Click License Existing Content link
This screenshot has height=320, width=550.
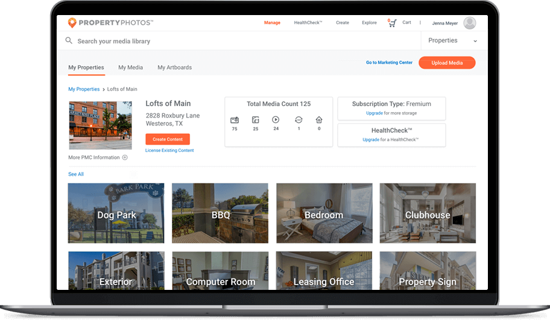coord(169,151)
